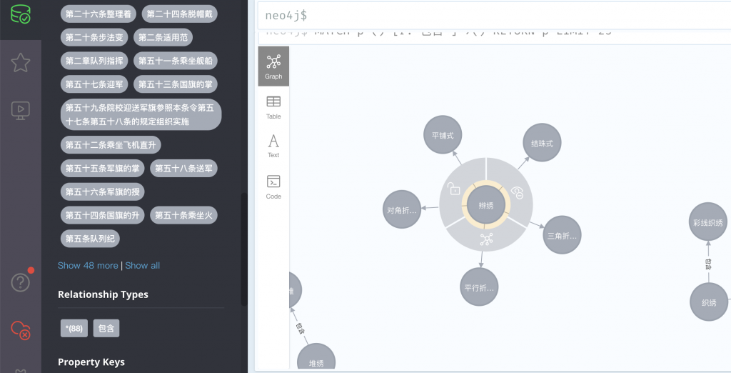731x373 pixels.
Task: Open the cloud sync icon with red X
Action: [x=20, y=329]
